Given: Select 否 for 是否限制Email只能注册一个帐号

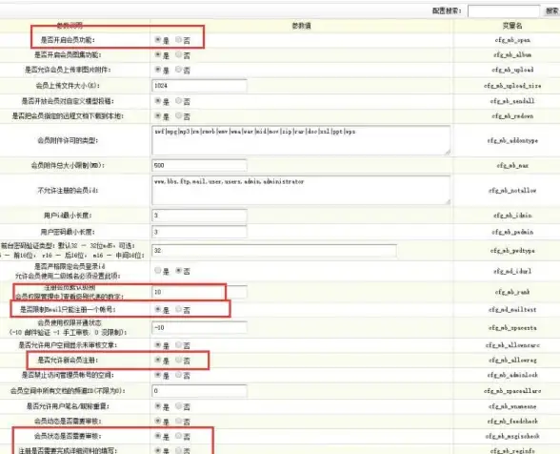Looking at the screenshot, I should pyautogui.click(x=179, y=309).
